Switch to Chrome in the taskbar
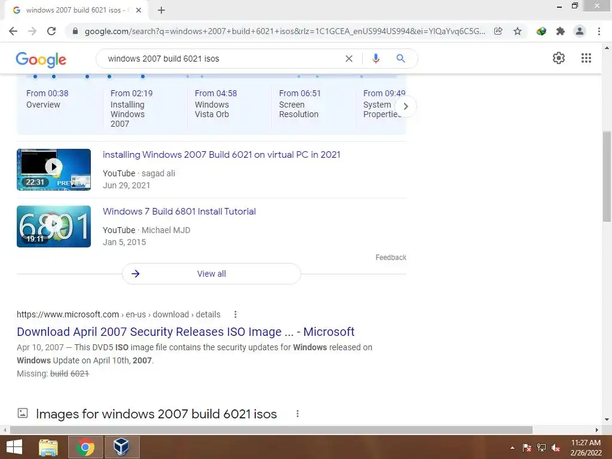This screenshot has width=612, height=459. pyautogui.click(x=85, y=447)
